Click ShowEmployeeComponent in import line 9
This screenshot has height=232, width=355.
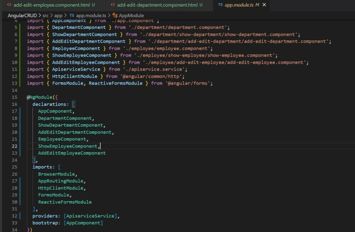(82, 56)
